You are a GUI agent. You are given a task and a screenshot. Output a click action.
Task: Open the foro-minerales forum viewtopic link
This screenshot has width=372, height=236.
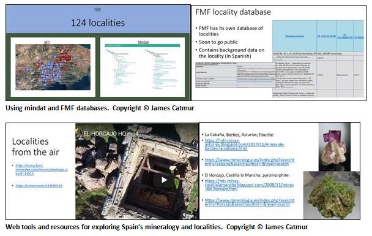click(x=41, y=169)
